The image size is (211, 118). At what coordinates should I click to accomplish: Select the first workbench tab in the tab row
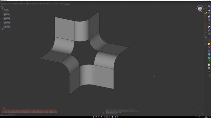point(4,4)
